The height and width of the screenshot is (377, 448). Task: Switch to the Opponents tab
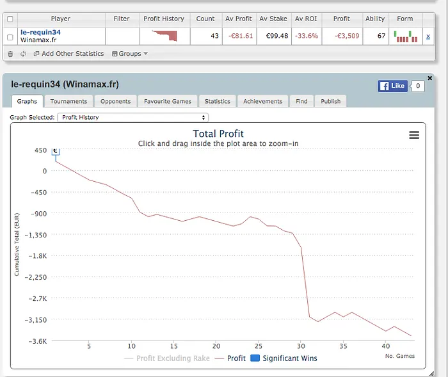115,101
